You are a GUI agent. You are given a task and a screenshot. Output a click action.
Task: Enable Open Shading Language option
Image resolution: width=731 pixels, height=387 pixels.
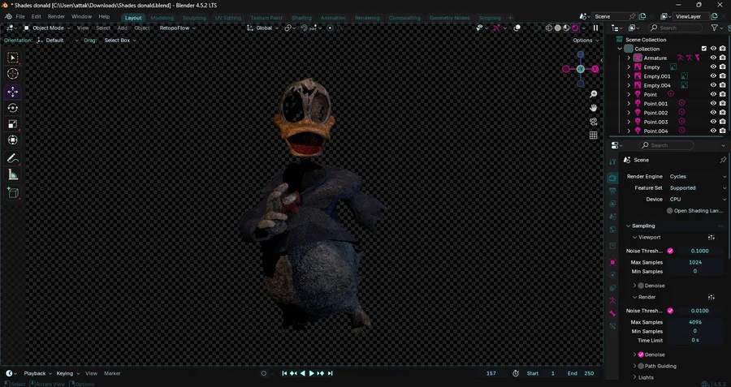[670, 210]
